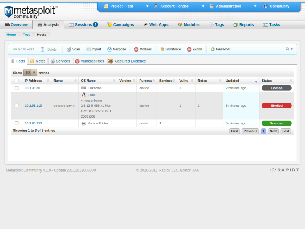This screenshot has width=305, height=229.
Task: Click the Import toolbar icon
Action: (x=88, y=49)
